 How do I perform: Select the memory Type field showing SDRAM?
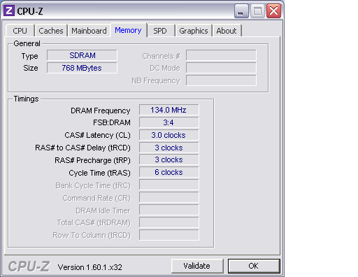tap(82, 55)
